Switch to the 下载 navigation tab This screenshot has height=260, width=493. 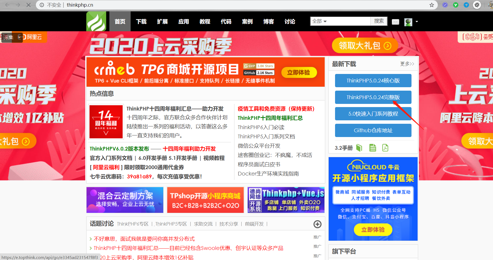141,22
